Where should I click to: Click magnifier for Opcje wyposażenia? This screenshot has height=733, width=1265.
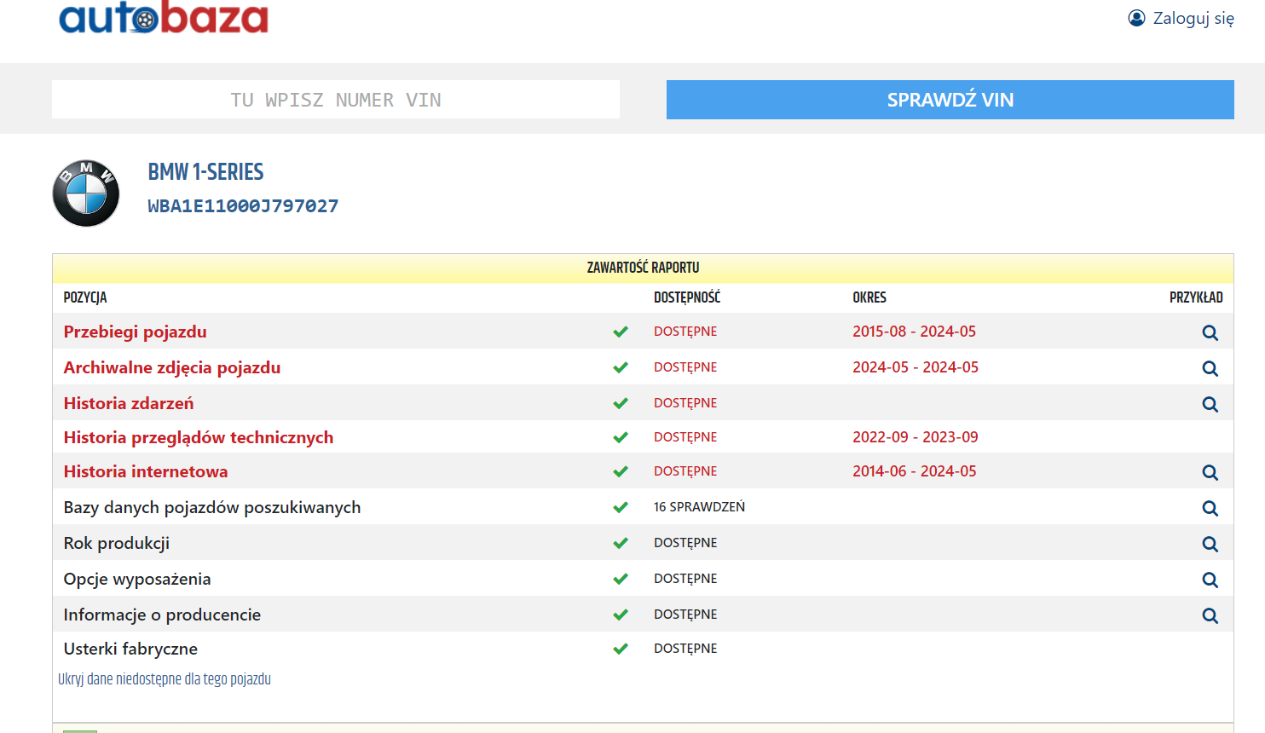click(x=1210, y=580)
